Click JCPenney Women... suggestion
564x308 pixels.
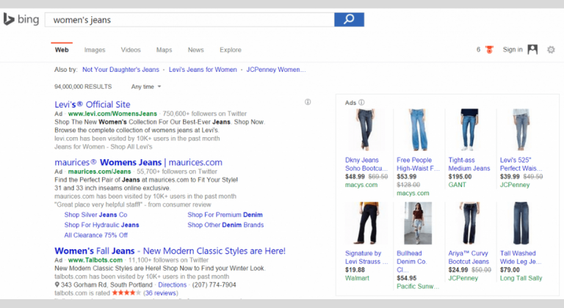coord(276,70)
